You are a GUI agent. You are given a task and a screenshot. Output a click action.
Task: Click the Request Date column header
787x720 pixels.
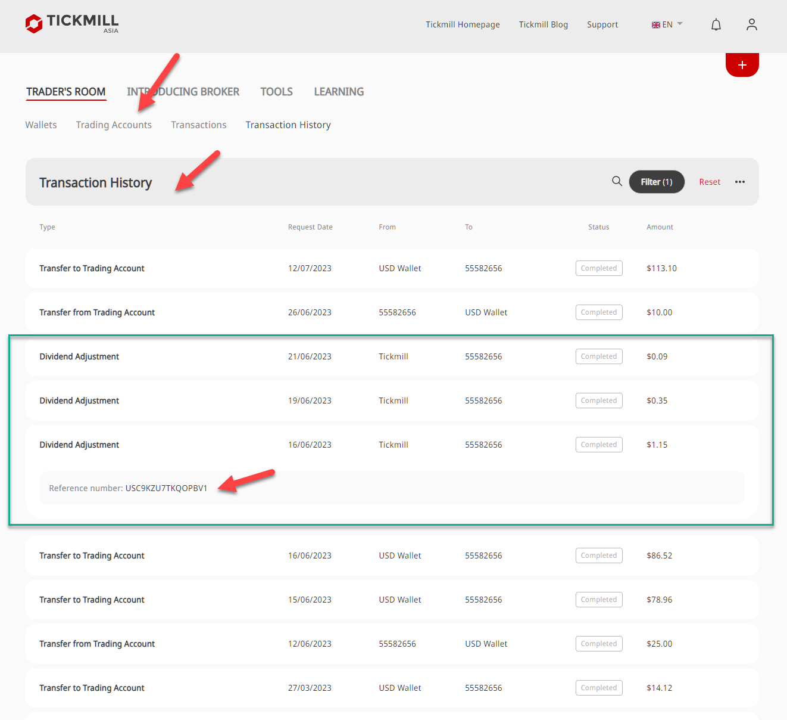(x=310, y=227)
